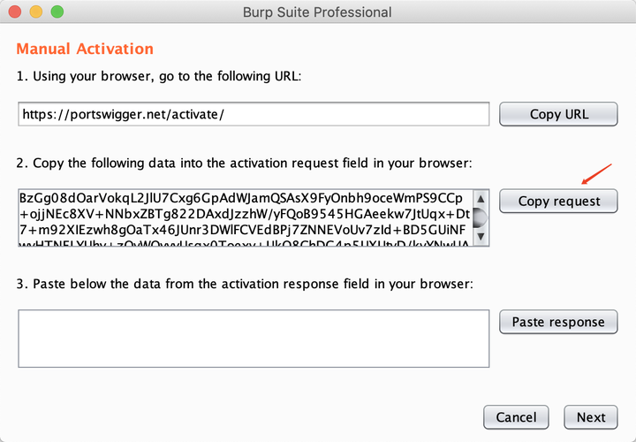Focus the portswigger.net activation URL field

254,115
